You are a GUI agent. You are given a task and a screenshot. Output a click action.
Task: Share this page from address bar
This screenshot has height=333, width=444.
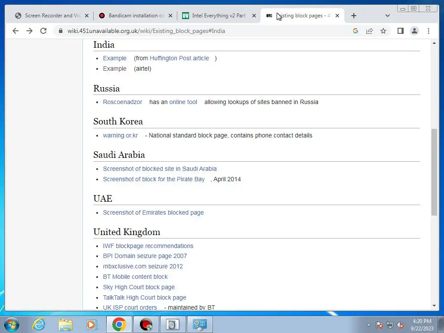[369, 31]
